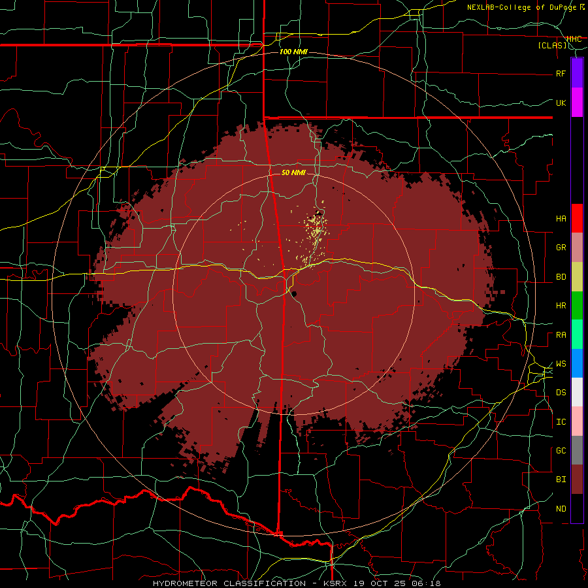Click the IC legend label
The width and height of the screenshot is (588, 588).
[x=561, y=421]
